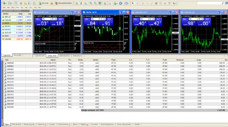Toggle chart auto scroll icon
228x127 pixels.
(x=105, y=3)
